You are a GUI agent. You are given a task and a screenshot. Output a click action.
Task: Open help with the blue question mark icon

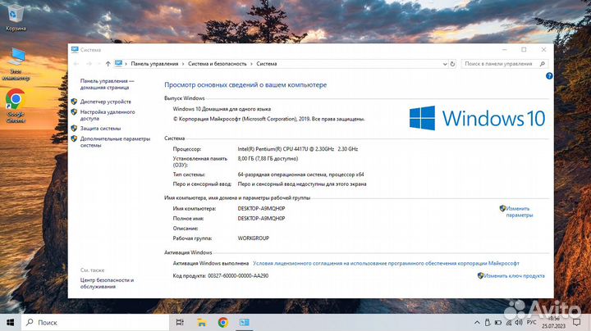[549, 76]
